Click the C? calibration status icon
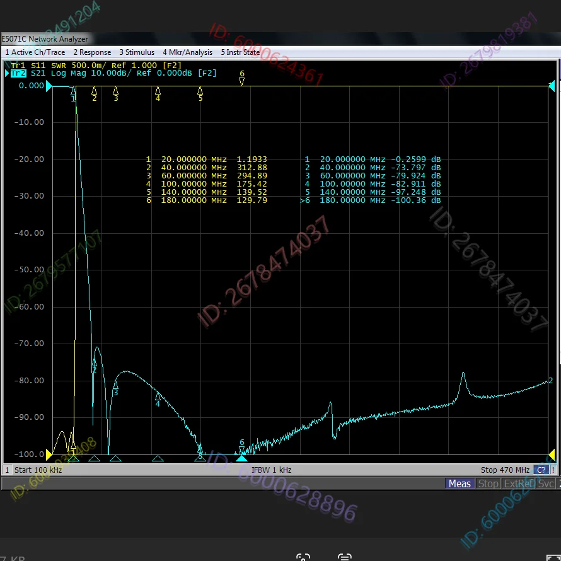The height and width of the screenshot is (561, 561). pyautogui.click(x=543, y=470)
